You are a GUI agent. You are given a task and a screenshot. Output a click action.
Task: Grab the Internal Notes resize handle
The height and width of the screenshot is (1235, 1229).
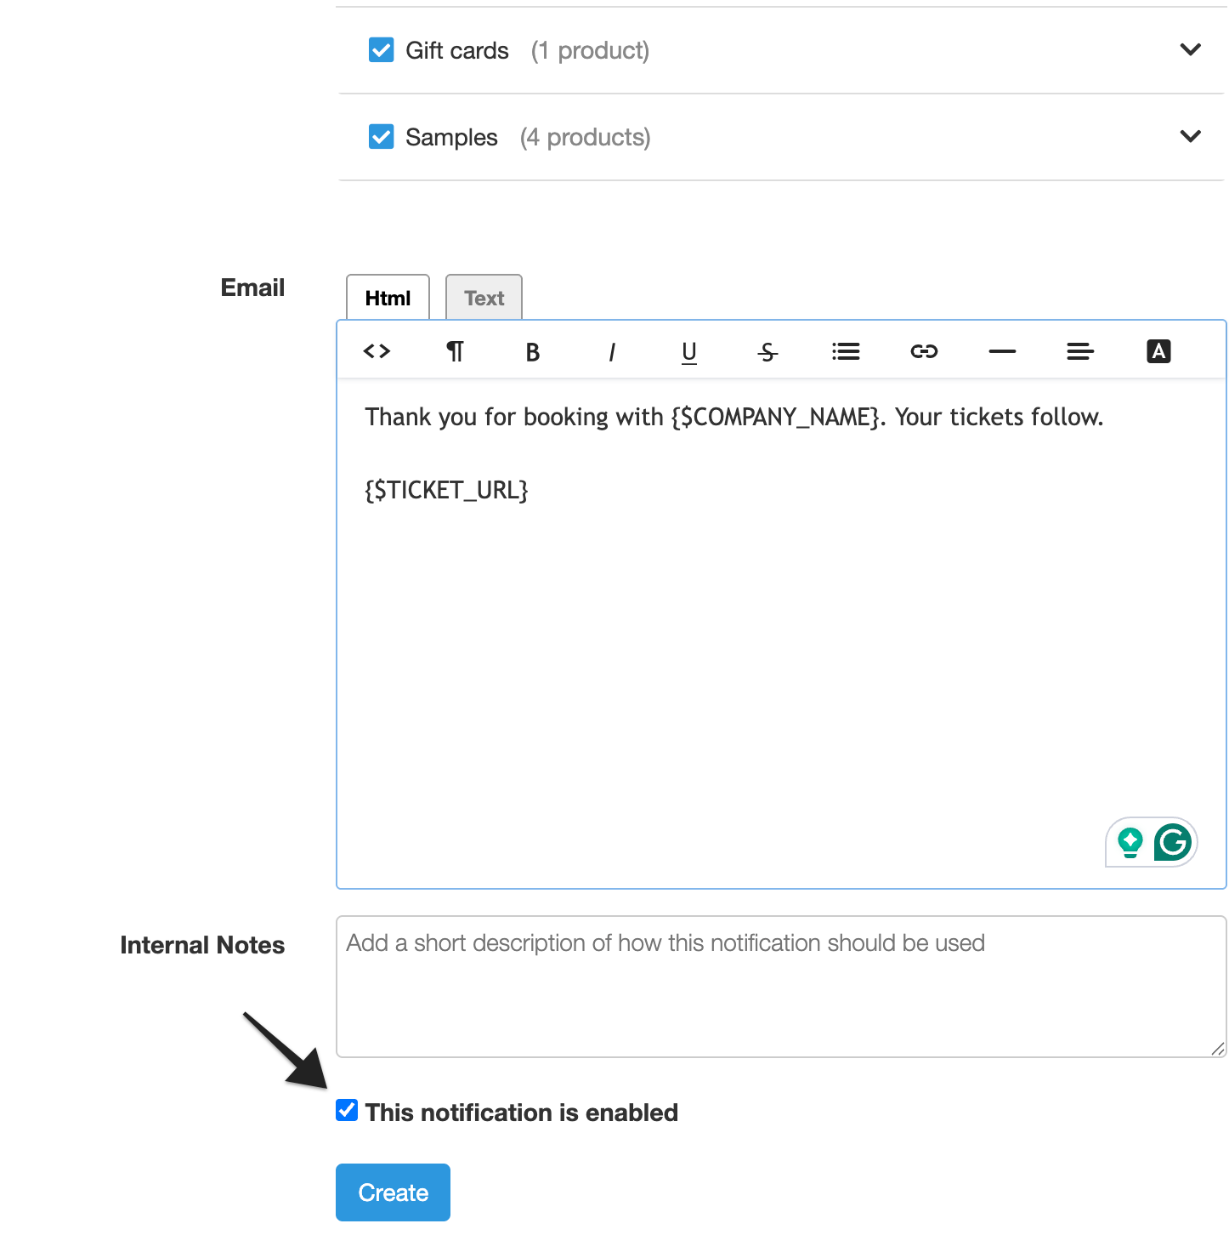[x=1218, y=1049]
